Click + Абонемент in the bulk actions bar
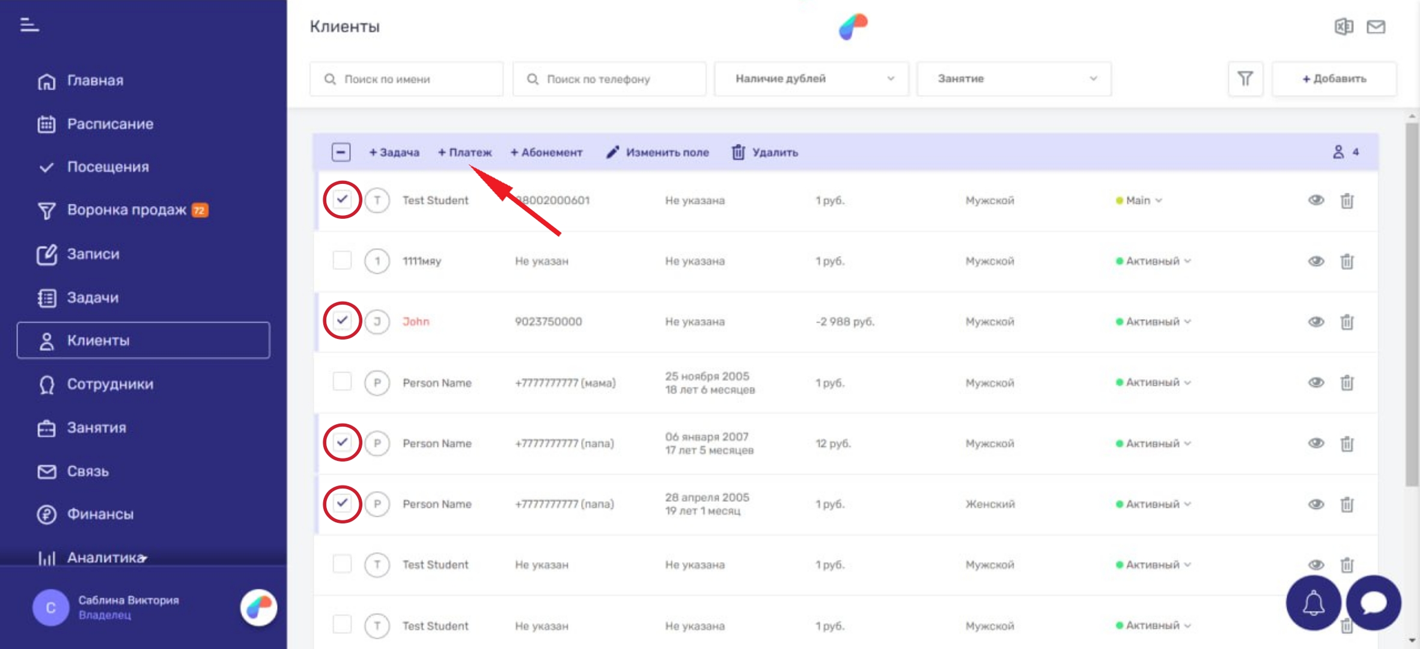The image size is (1420, 649). 546,153
